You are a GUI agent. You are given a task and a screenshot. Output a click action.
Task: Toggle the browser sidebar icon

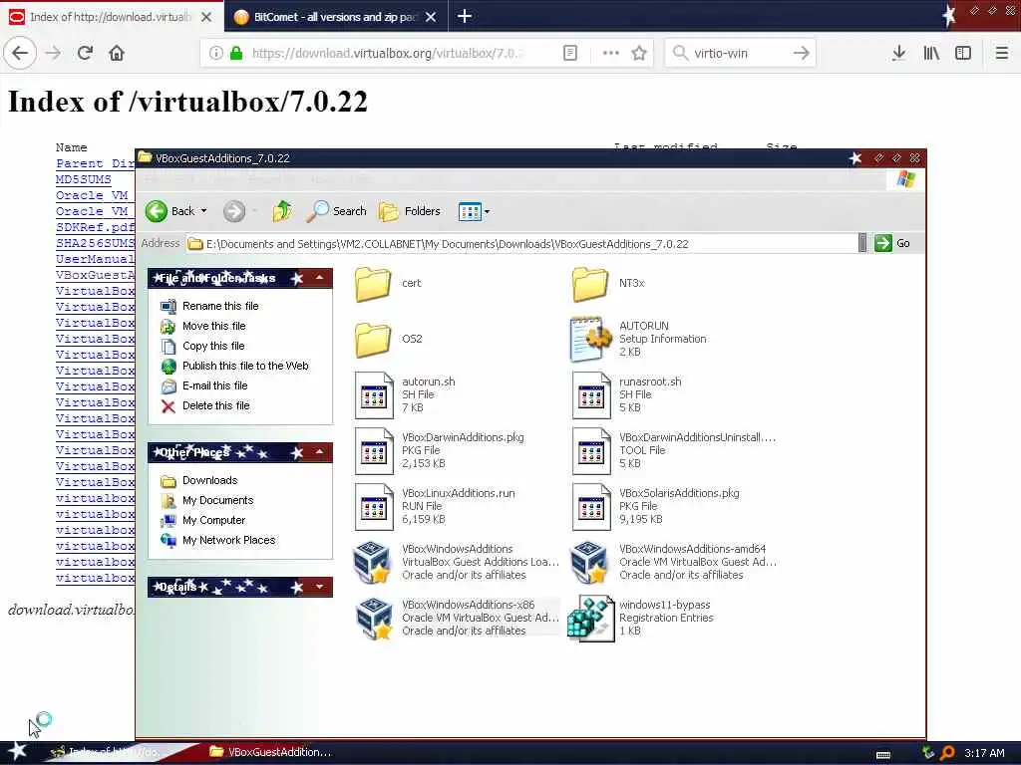(963, 54)
